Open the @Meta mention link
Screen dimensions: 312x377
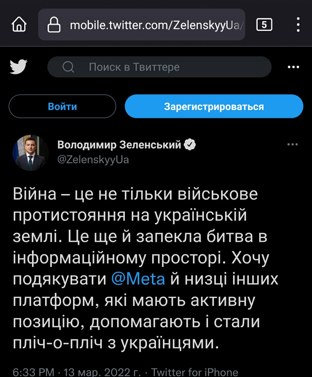point(138,279)
